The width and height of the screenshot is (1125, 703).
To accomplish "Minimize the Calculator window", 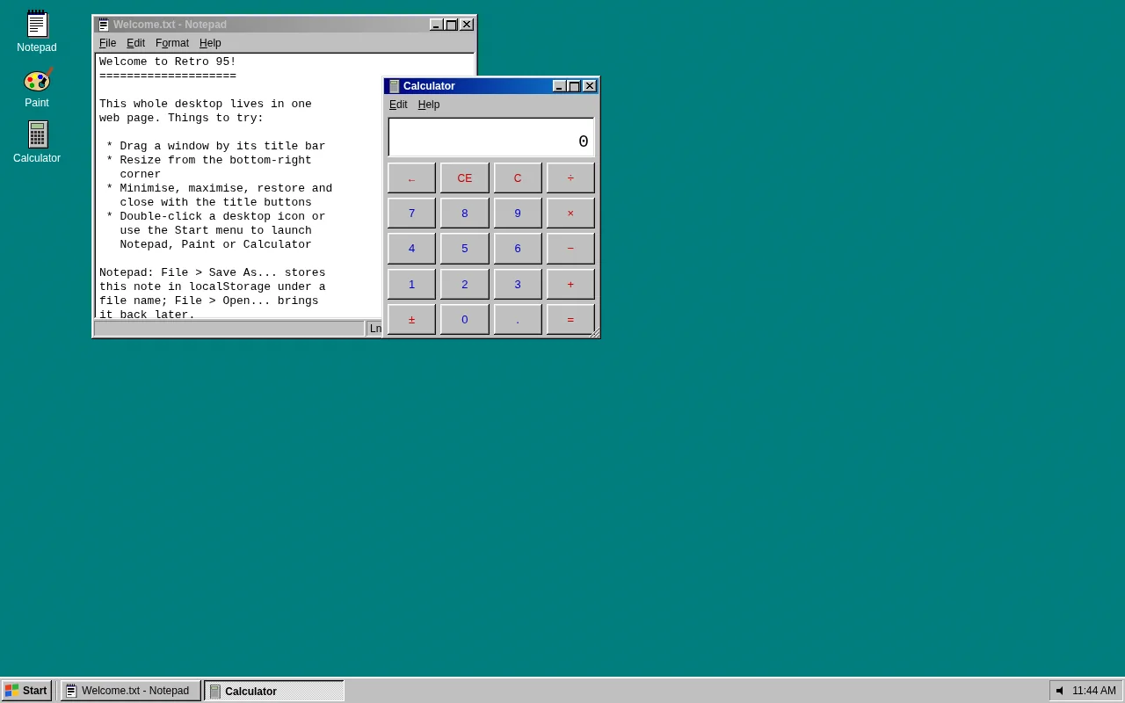I will tap(559, 86).
